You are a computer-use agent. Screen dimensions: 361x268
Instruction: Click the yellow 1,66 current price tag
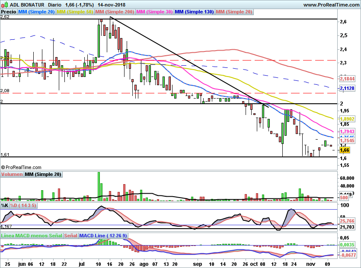(345, 150)
